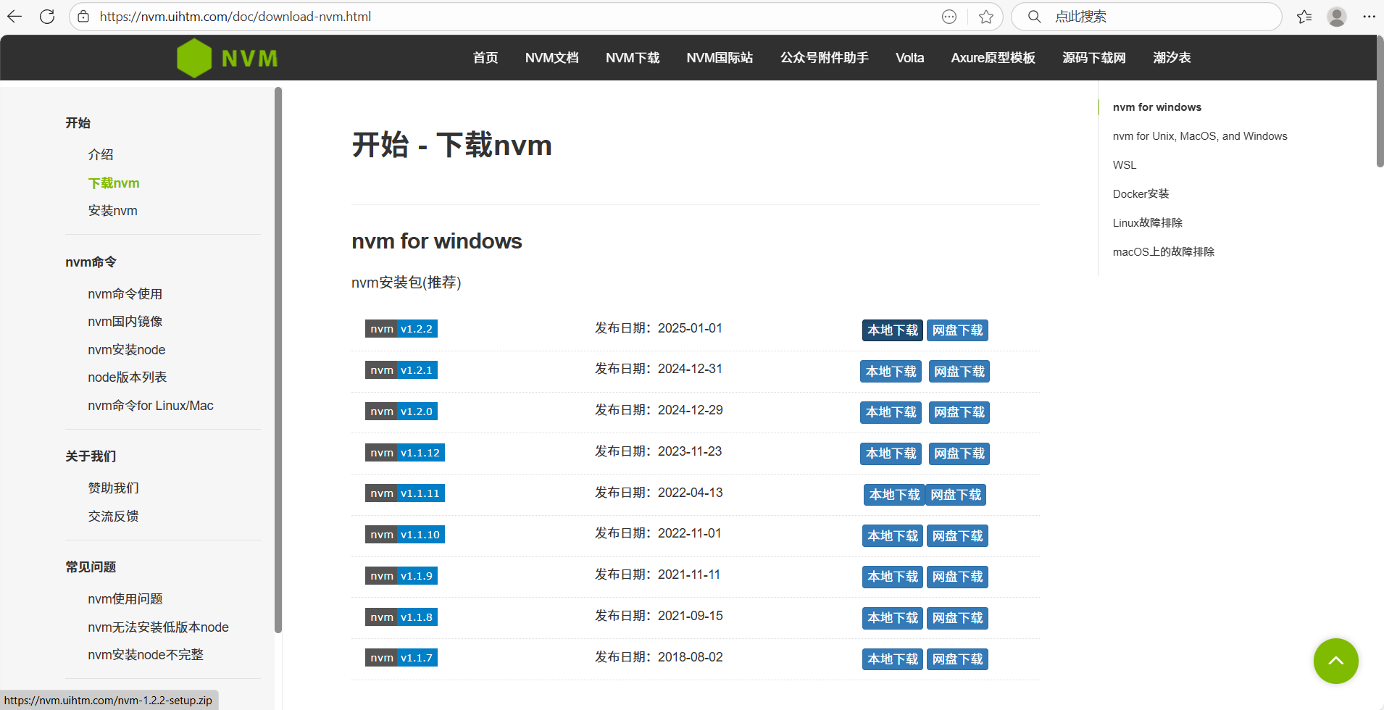The image size is (1384, 710).
Task: Click 本地下载 for nvm v1.1.11
Action: point(894,495)
